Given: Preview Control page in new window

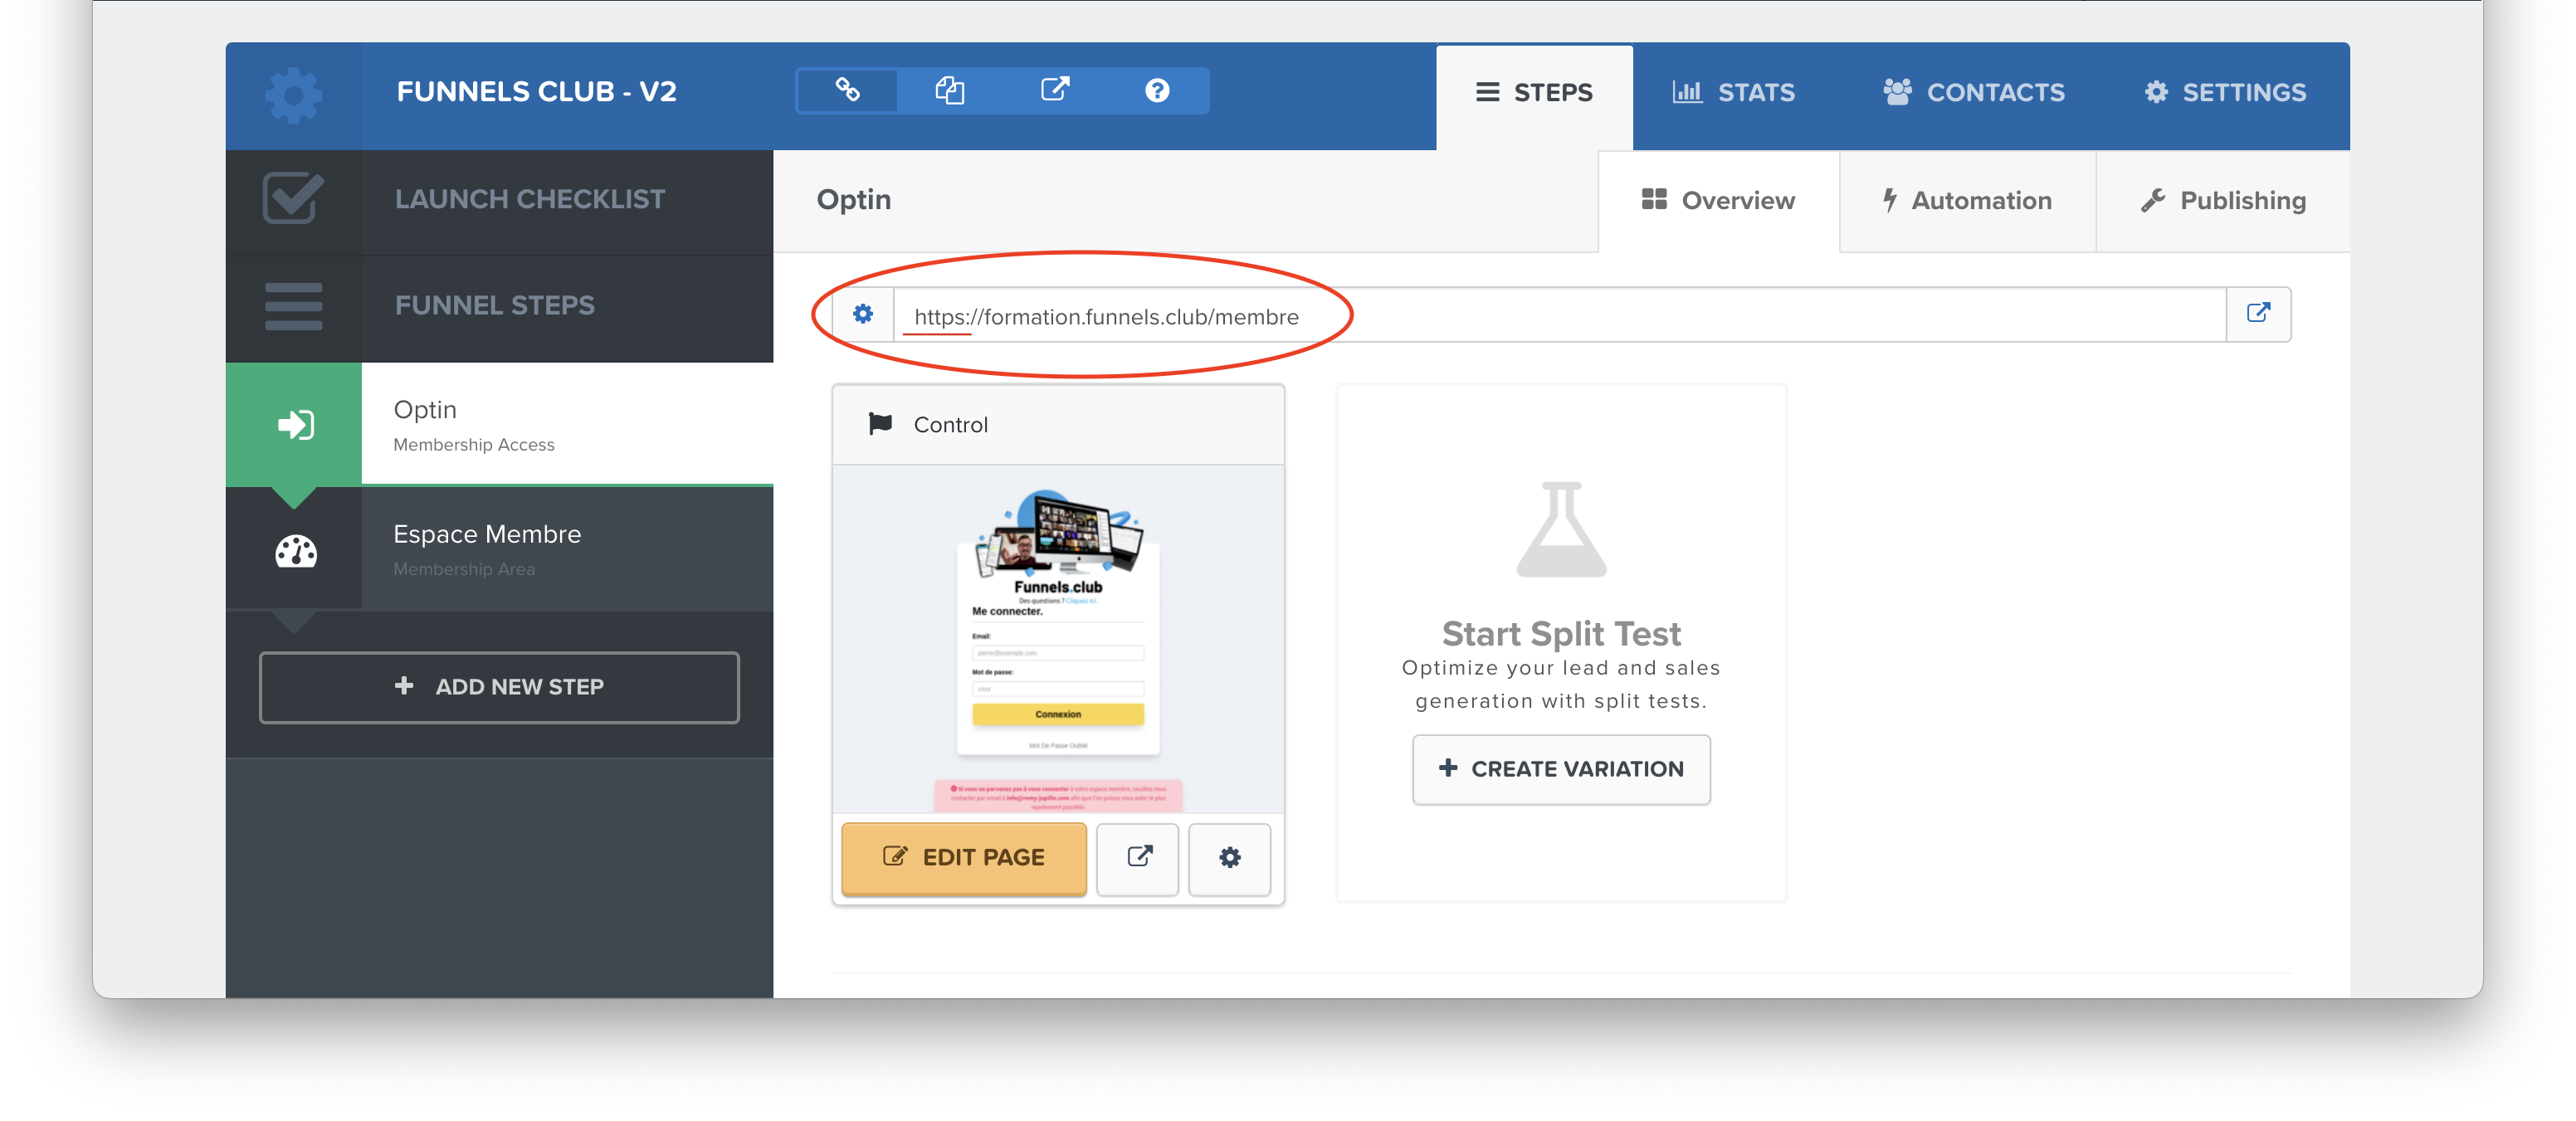Looking at the screenshot, I should pos(1138,858).
